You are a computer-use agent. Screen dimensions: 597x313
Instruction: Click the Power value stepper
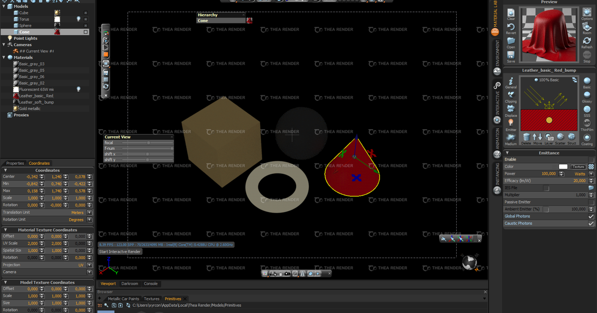(x=562, y=174)
